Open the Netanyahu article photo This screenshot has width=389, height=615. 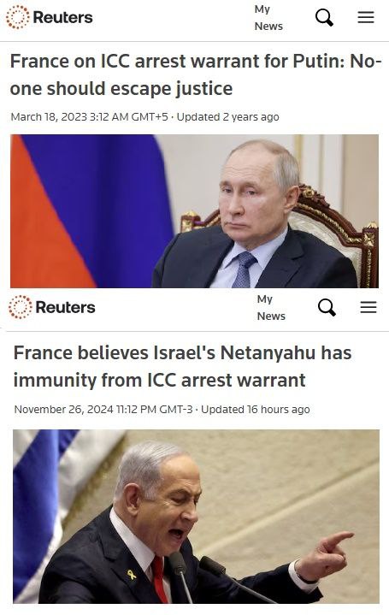click(196, 516)
